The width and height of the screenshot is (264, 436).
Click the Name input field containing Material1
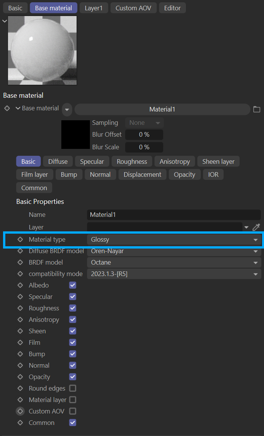click(174, 215)
